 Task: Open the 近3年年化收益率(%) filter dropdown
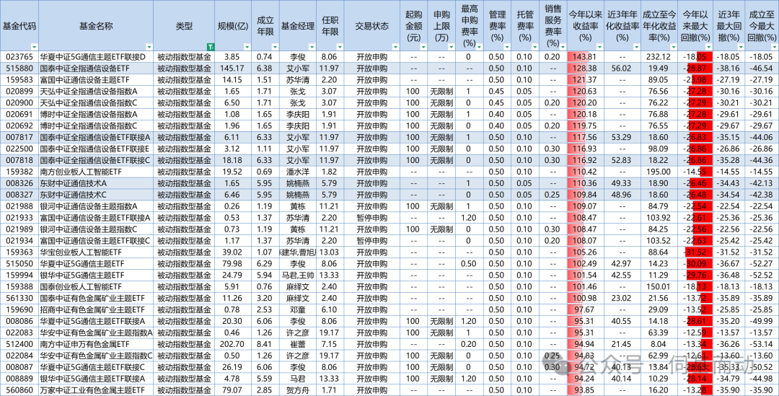(x=636, y=47)
